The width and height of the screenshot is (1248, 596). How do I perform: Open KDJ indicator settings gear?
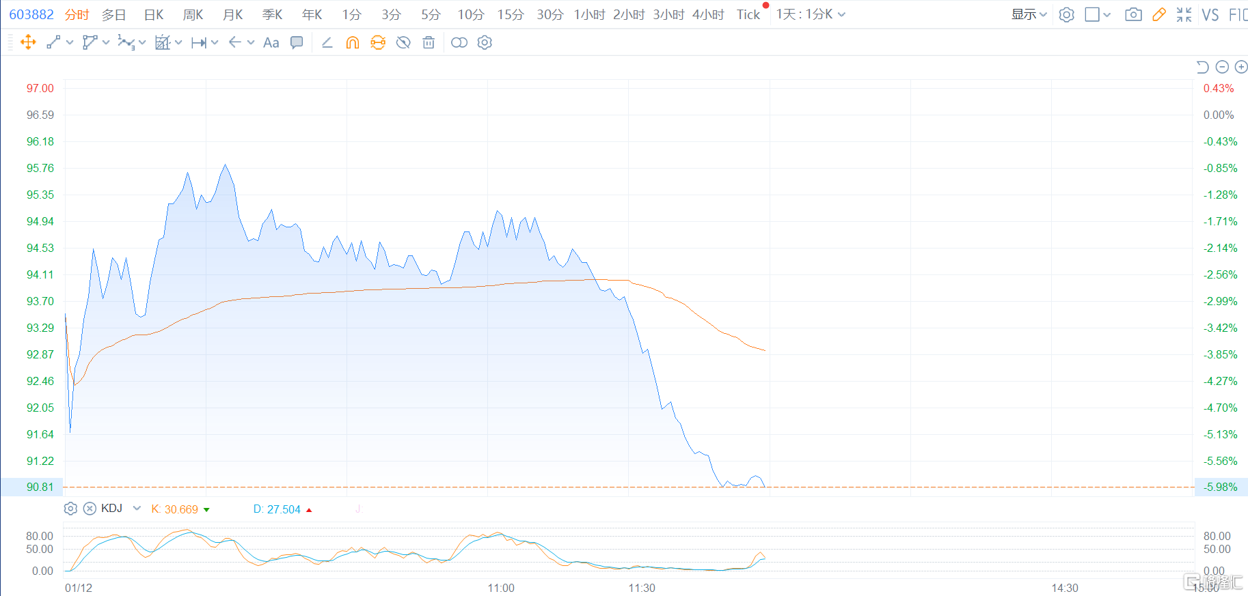coord(70,509)
